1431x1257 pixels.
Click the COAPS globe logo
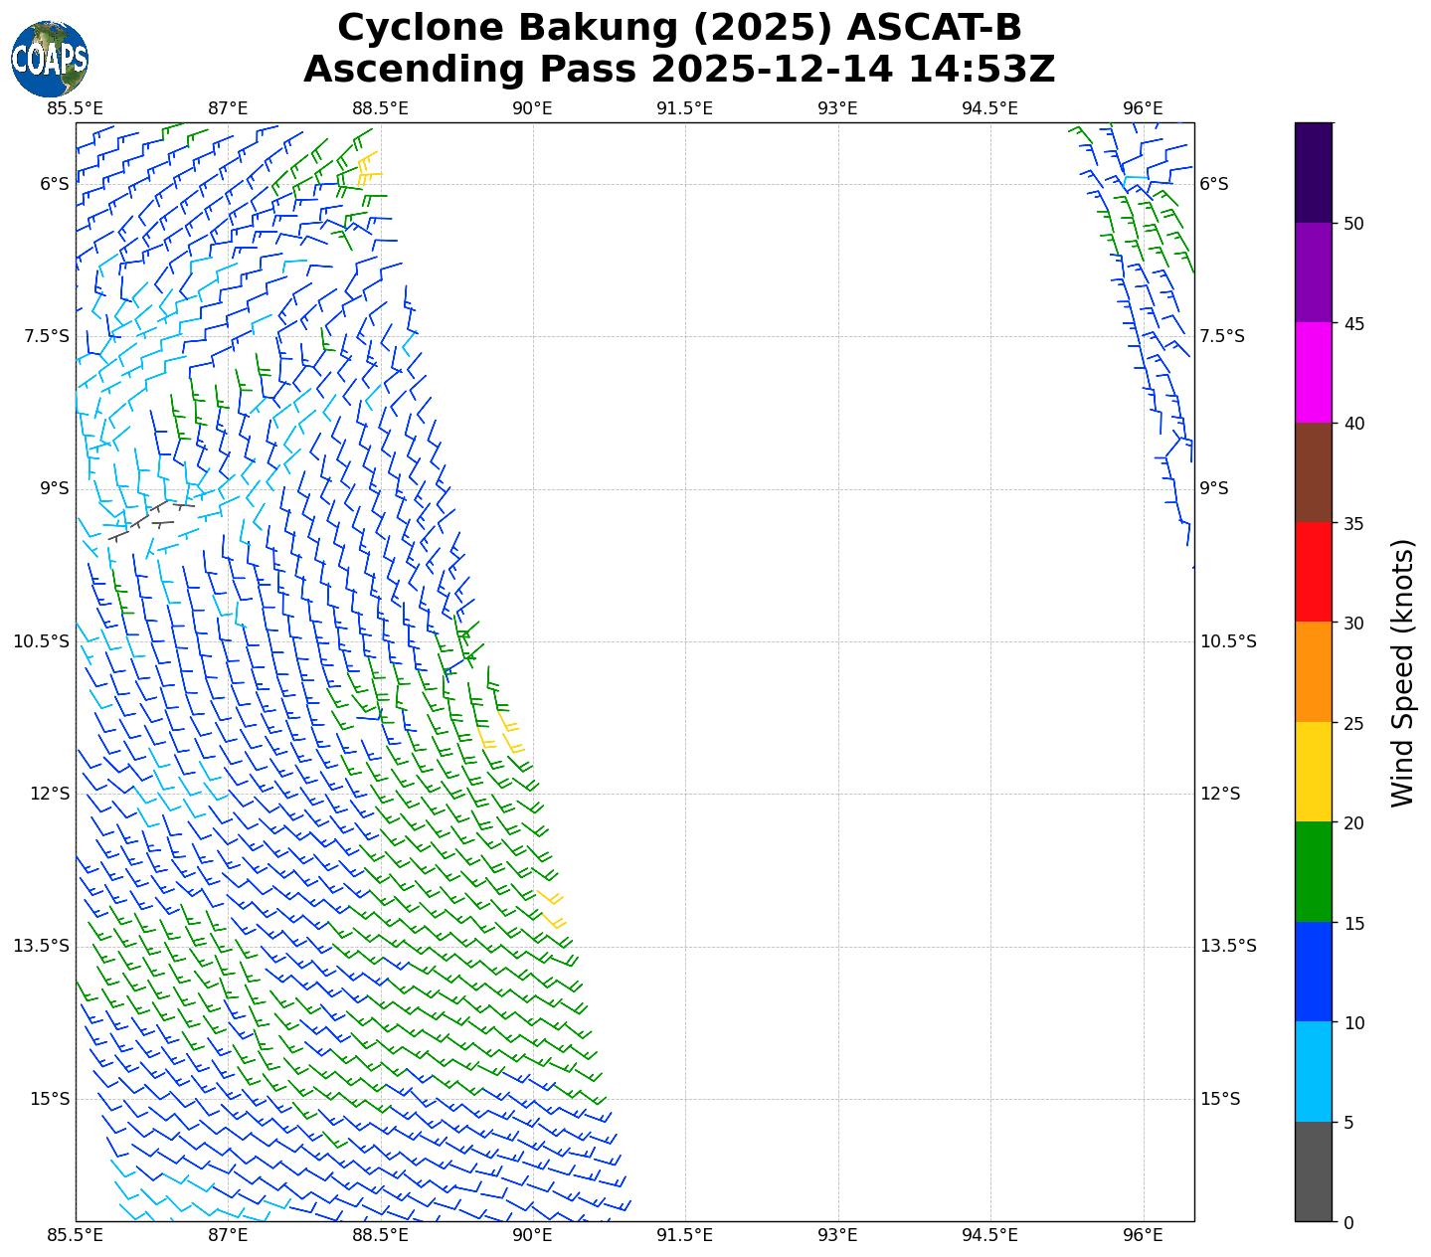click(x=49, y=59)
